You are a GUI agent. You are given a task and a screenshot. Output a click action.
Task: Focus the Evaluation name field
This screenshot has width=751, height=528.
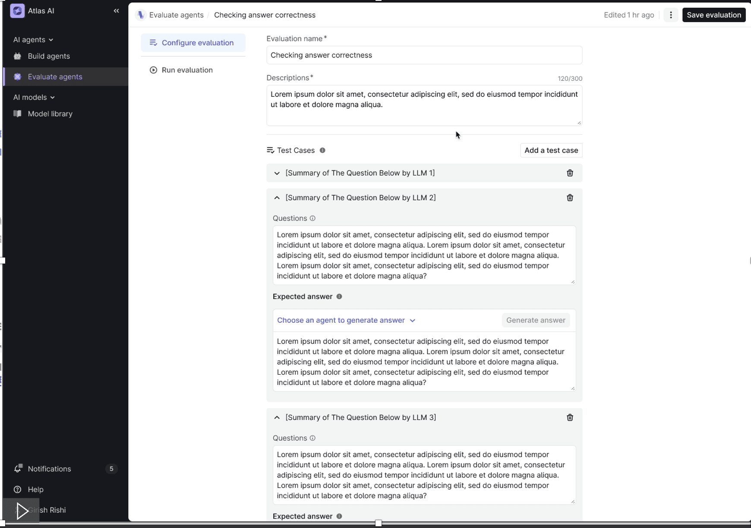pos(424,55)
